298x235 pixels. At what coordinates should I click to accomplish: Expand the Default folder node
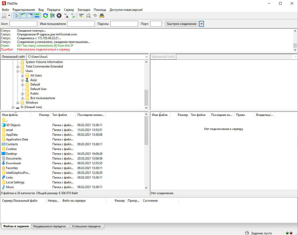click(22, 85)
